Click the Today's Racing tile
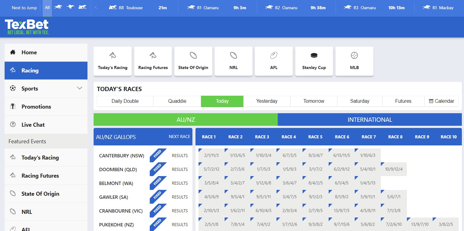This screenshot has height=231, width=464. (113, 61)
